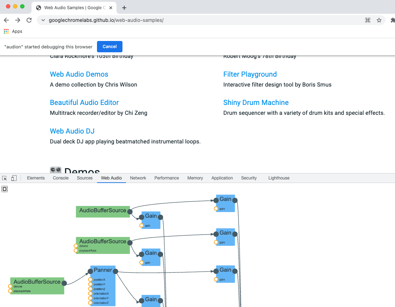Click the Panner node input port
Image resolution: width=395 pixels, height=307 pixels.
click(91, 271)
